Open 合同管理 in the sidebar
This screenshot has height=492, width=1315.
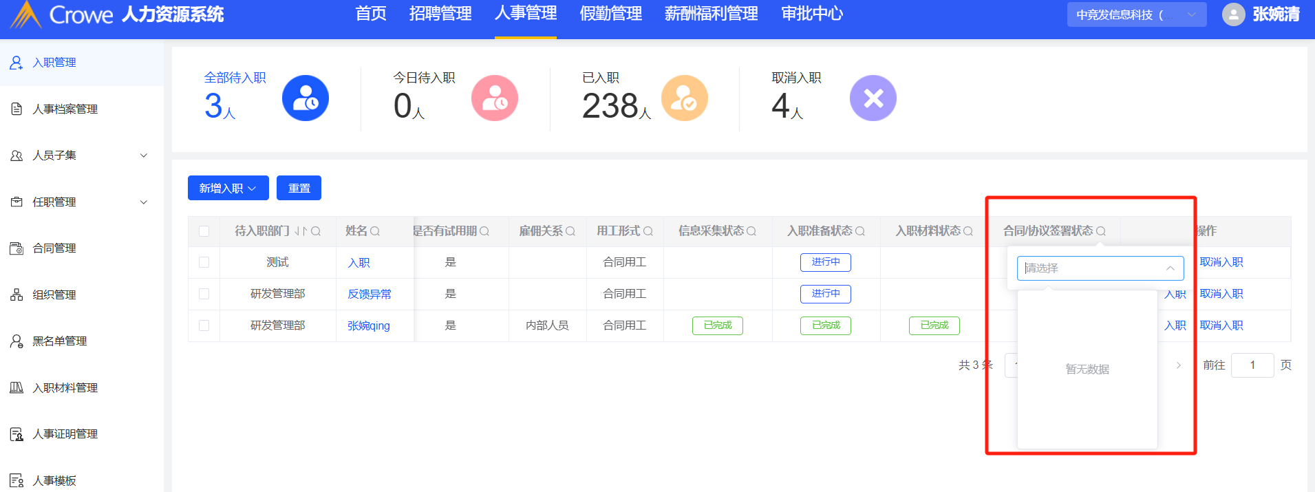click(x=54, y=248)
